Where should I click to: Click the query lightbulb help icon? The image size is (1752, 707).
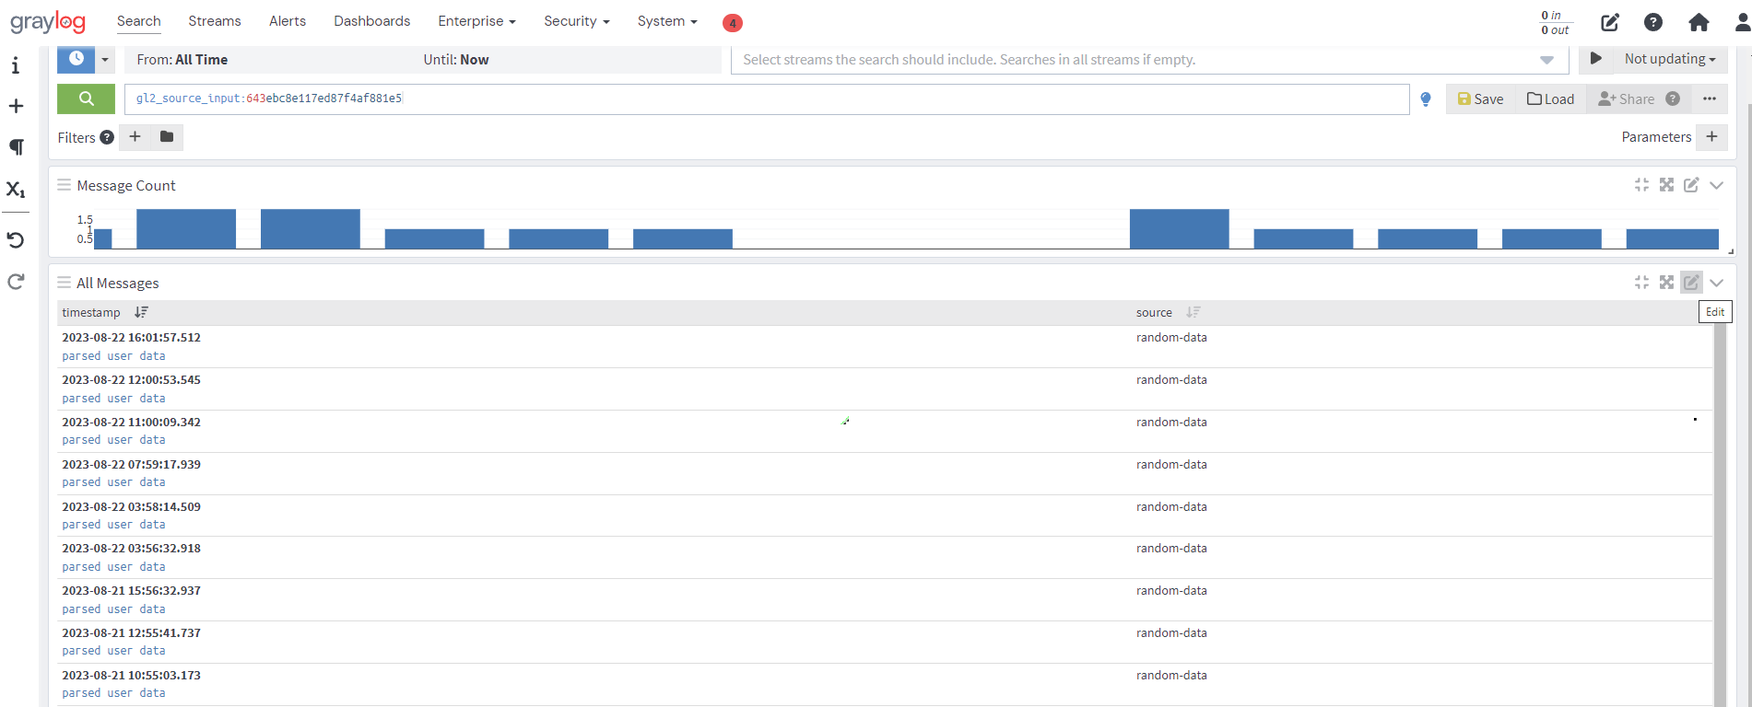pyautogui.click(x=1426, y=99)
